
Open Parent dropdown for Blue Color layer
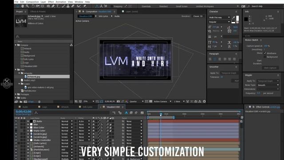coord(134,128)
